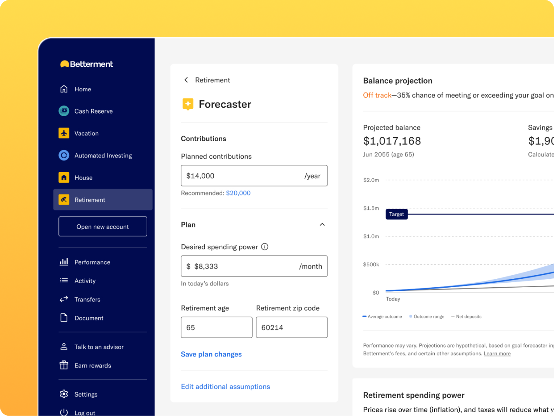Click the Learn more link

coord(497,353)
